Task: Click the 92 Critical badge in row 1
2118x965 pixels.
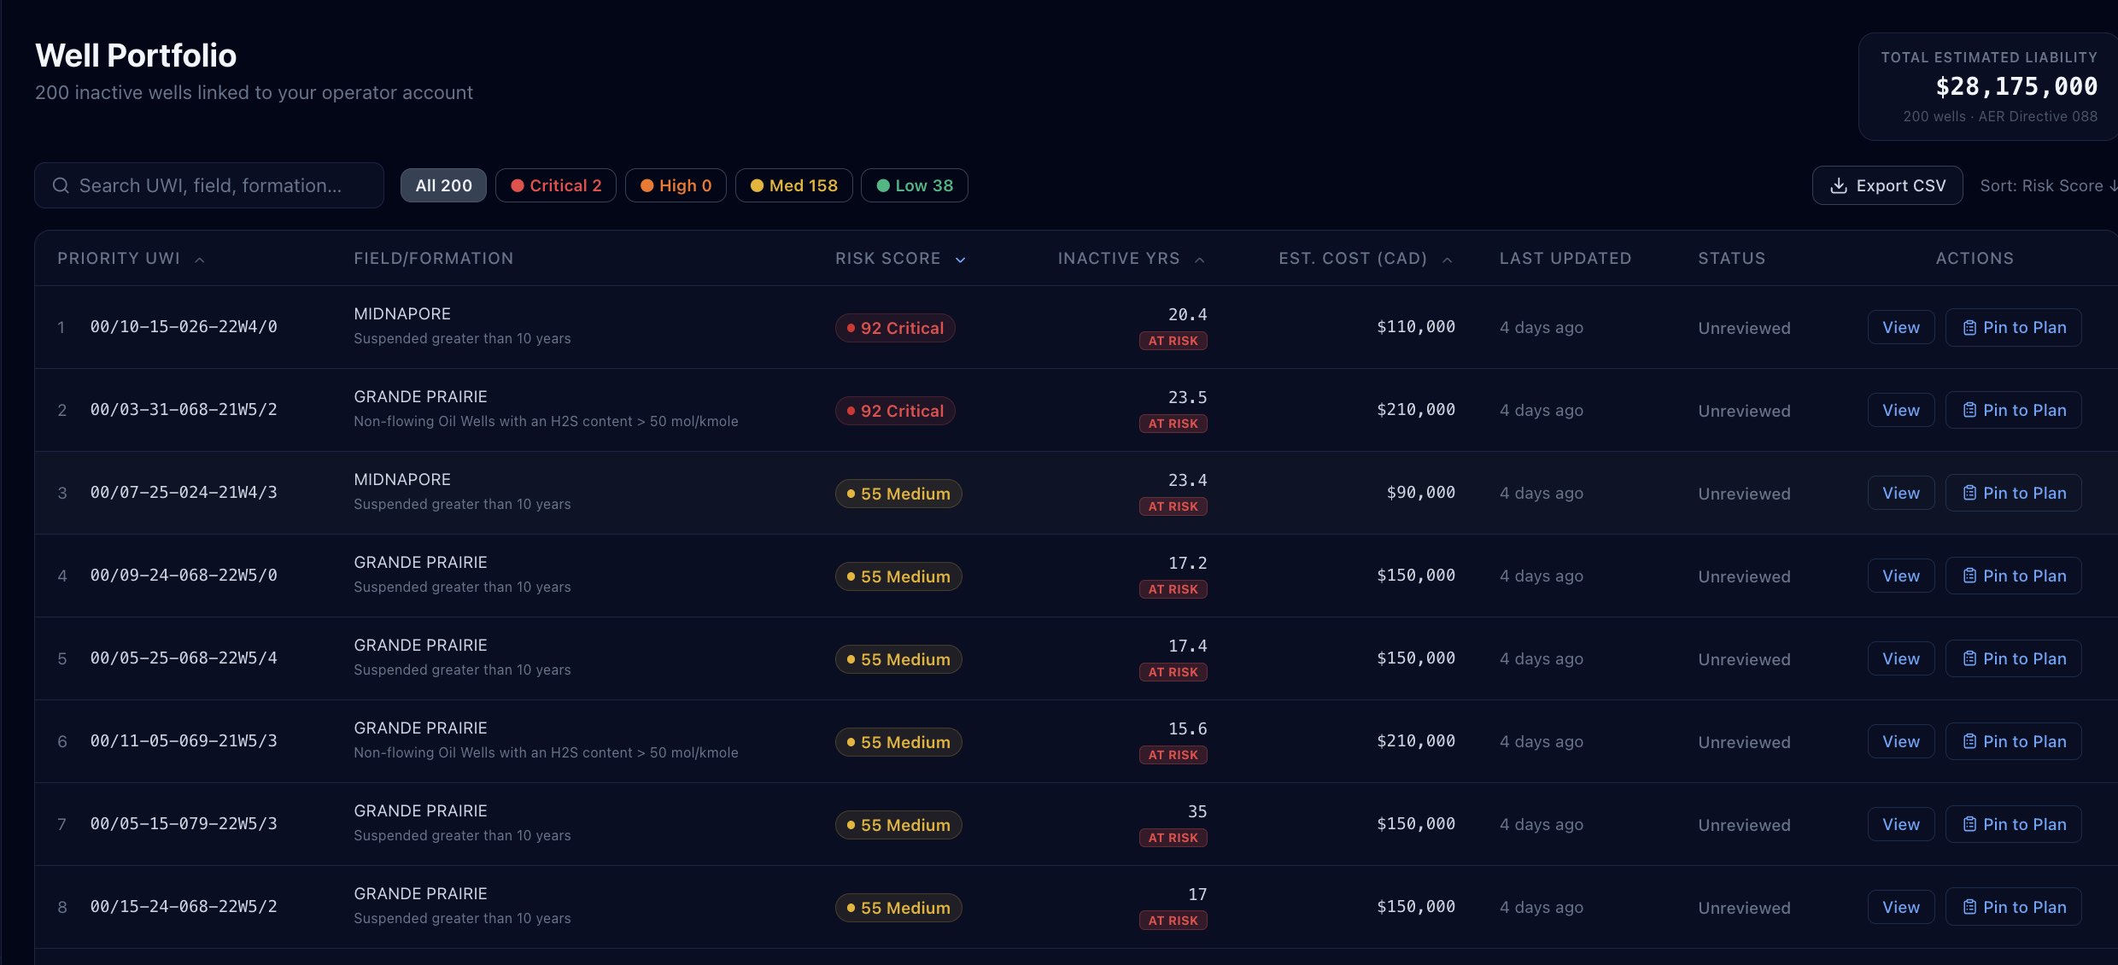Action: tap(894, 328)
